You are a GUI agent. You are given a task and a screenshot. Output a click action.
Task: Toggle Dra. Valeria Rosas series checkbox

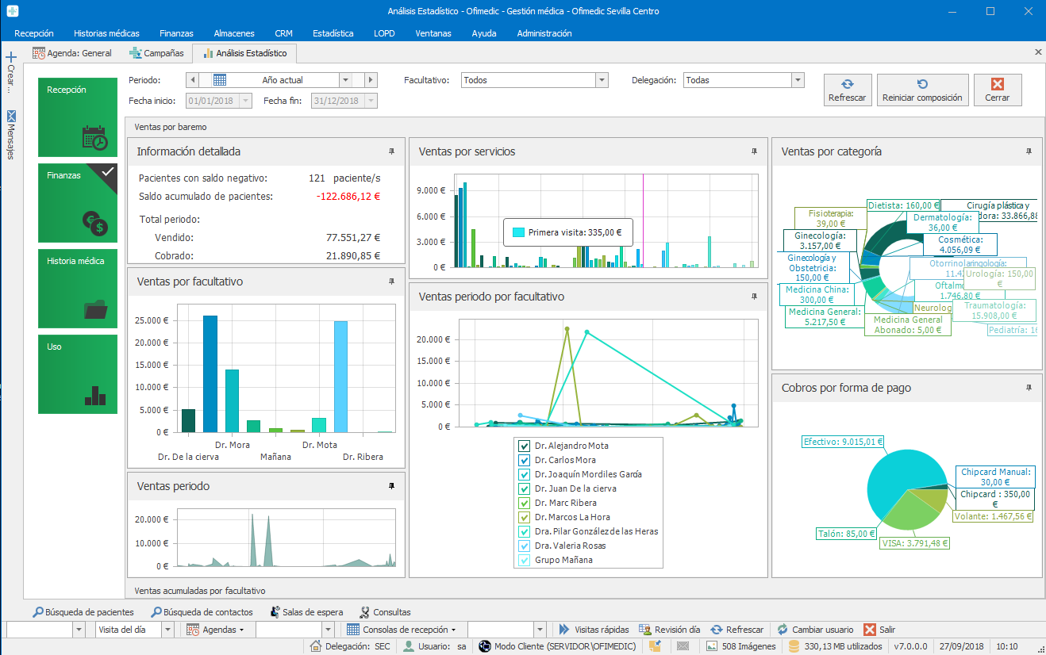524,546
